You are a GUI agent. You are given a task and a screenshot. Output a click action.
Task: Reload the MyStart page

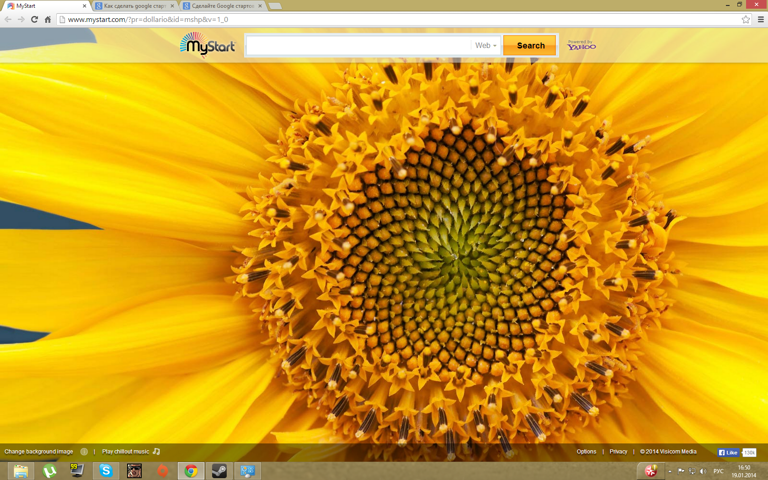[x=34, y=19]
